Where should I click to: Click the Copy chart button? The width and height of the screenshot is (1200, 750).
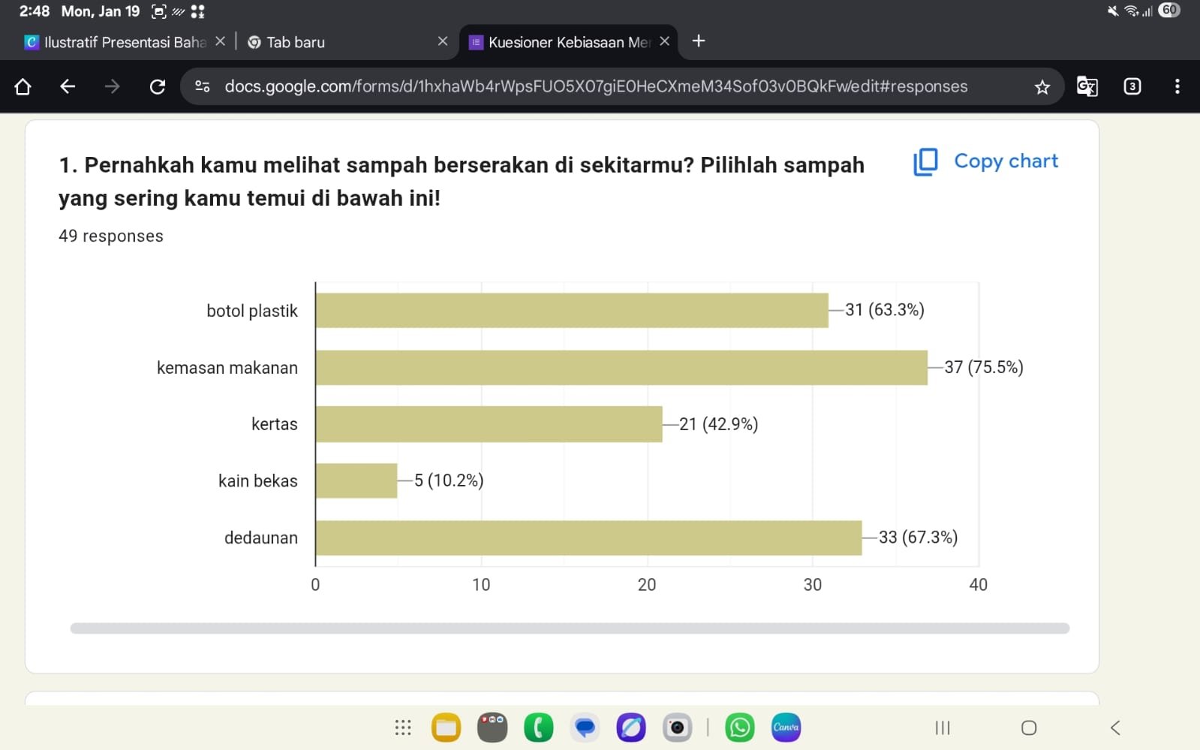coord(986,161)
